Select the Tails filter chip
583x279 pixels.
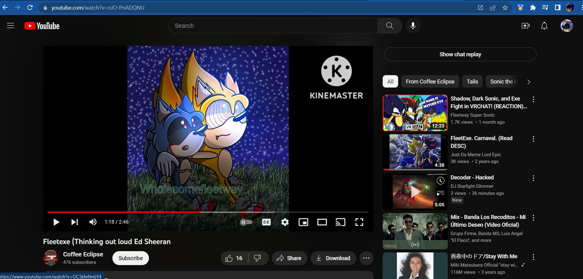(472, 82)
